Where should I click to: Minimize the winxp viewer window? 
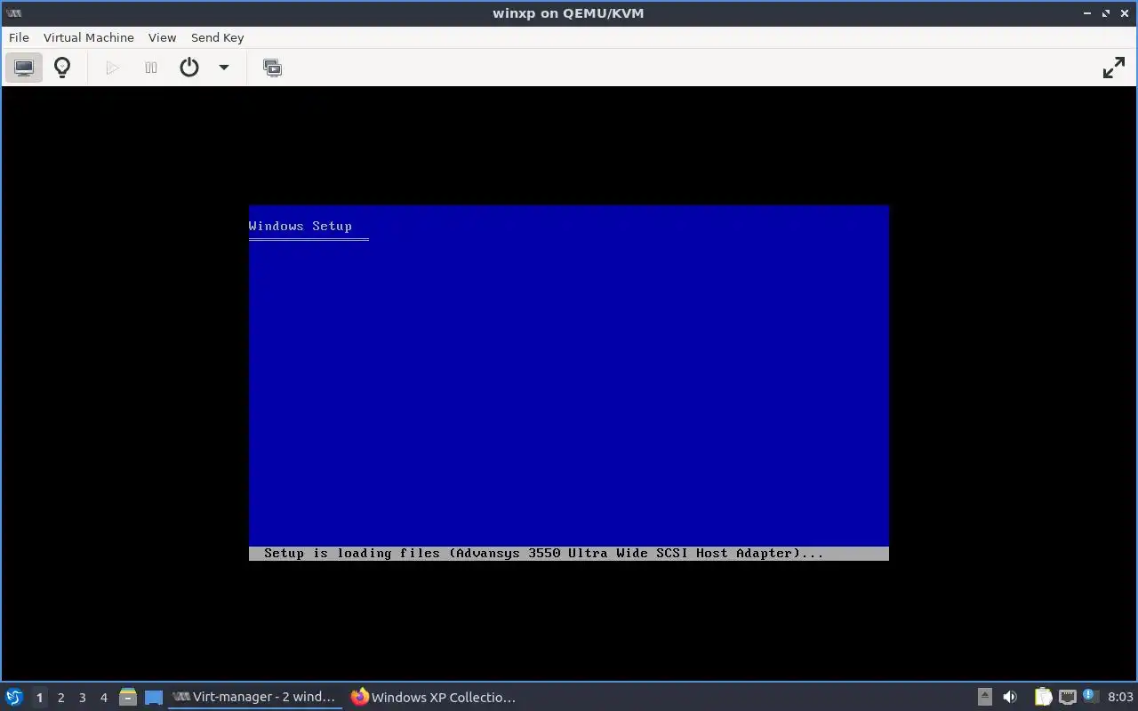pyautogui.click(x=1087, y=13)
